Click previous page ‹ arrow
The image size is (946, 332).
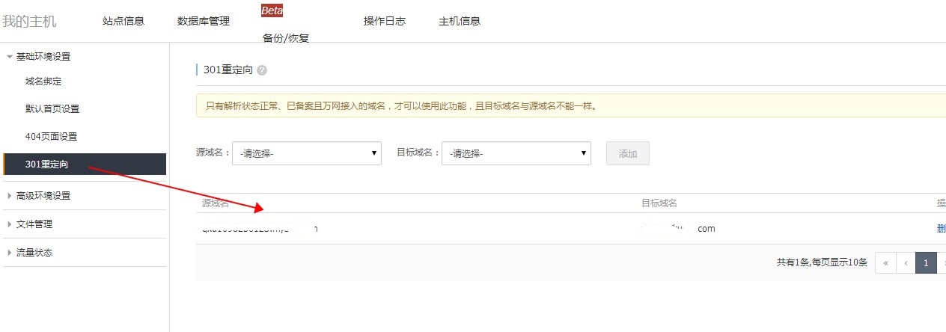[906, 262]
